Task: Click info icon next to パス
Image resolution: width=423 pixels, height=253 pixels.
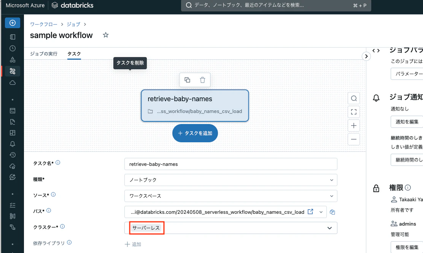Action: pyautogui.click(x=49, y=210)
